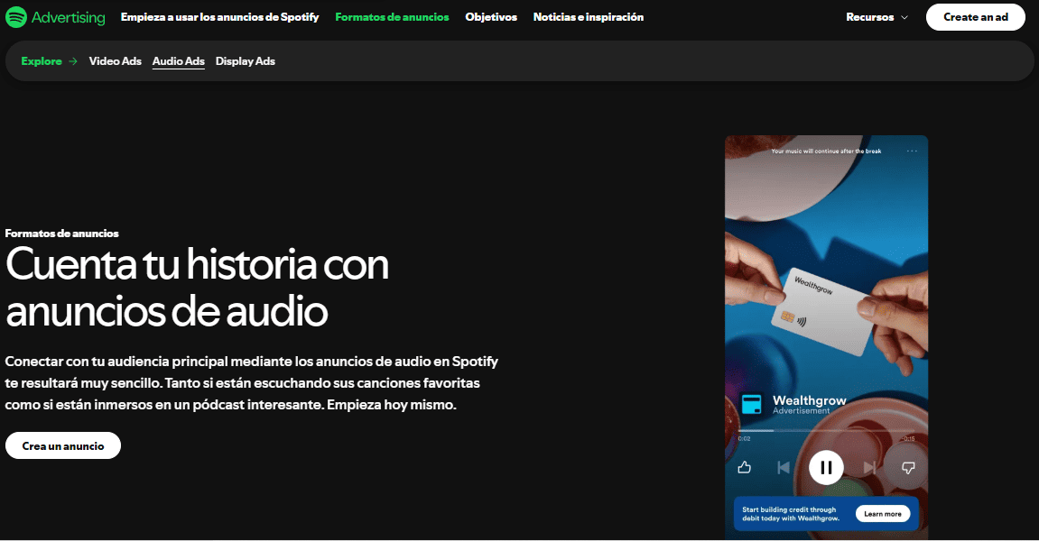1039x541 pixels.
Task: Click the skip-to-next icon in the ad player
Action: coord(870,467)
